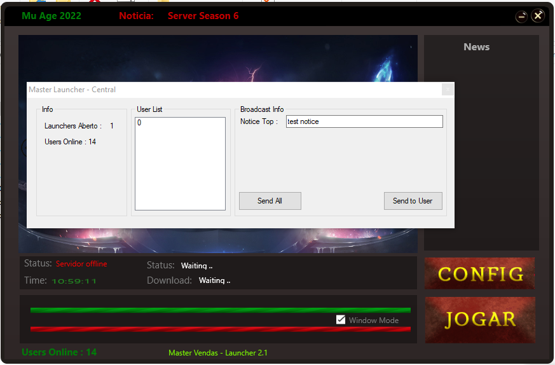Select user 0 in User List

pyautogui.click(x=180, y=123)
